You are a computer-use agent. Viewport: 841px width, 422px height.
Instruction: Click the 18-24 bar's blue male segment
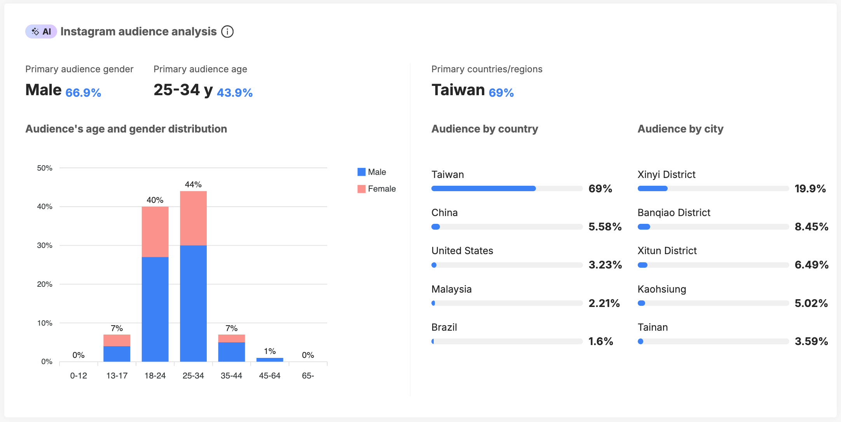pyautogui.click(x=155, y=309)
